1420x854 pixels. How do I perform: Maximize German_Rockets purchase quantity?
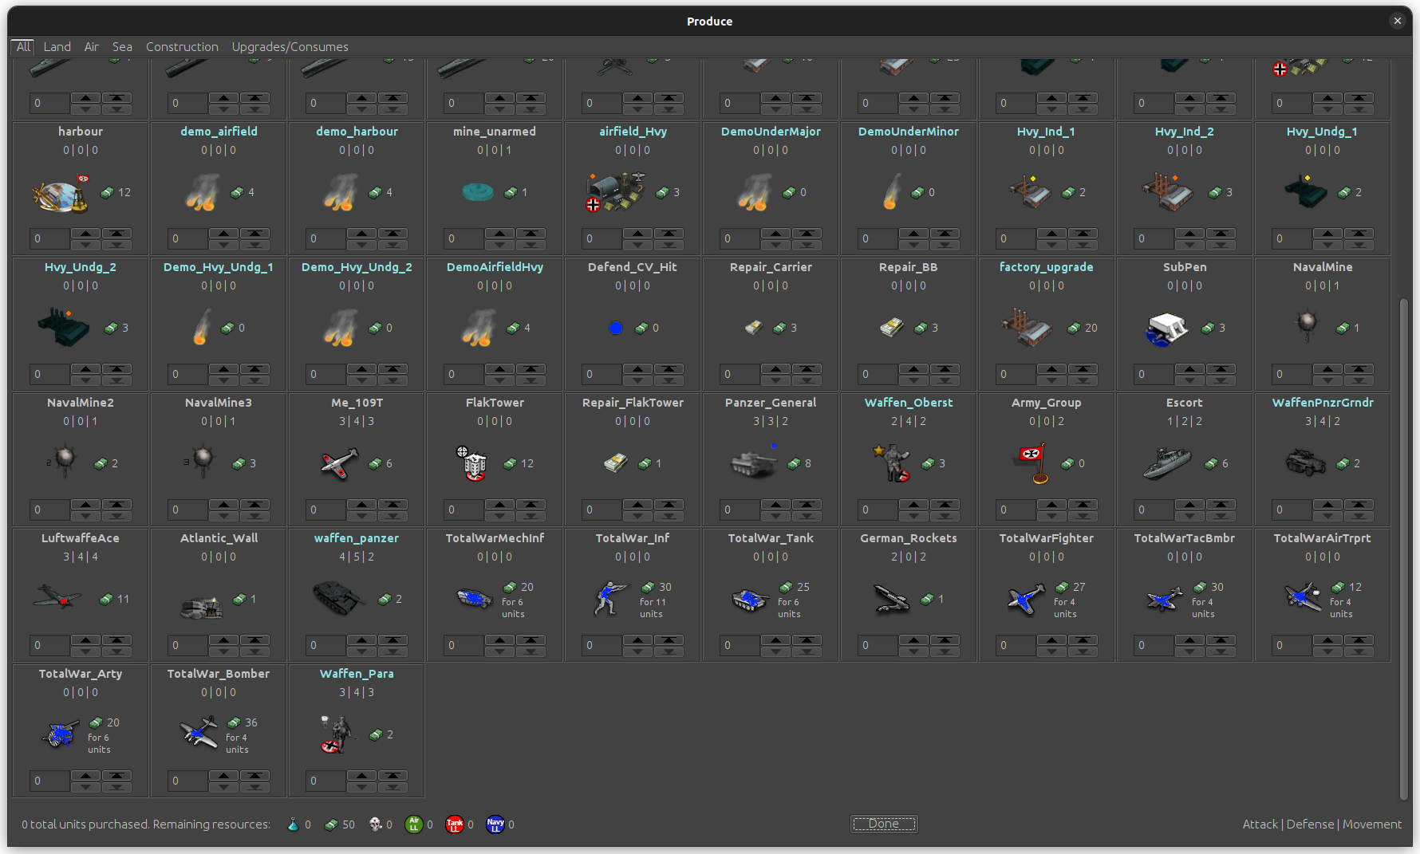tap(945, 640)
